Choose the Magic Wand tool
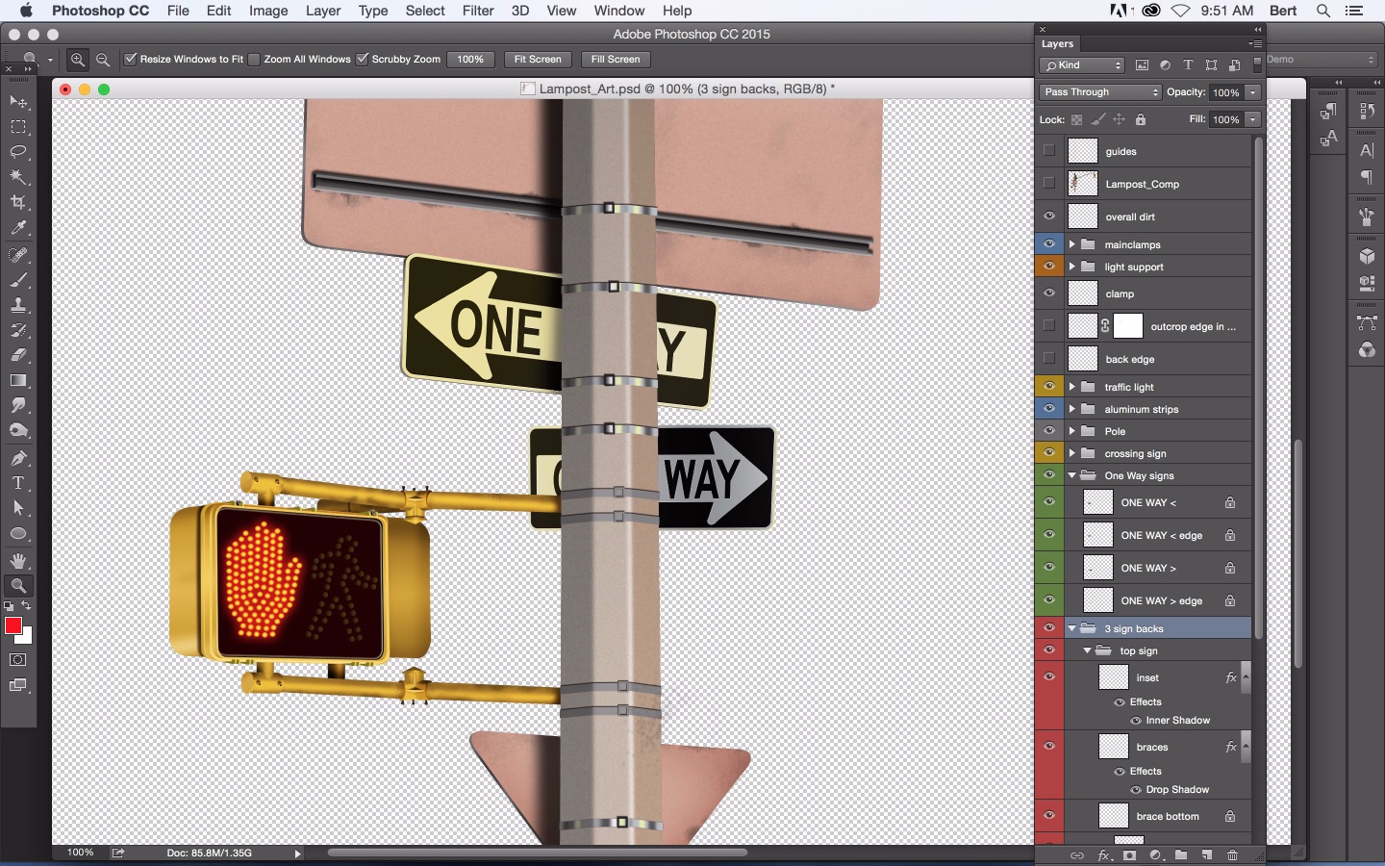Screen dimensions: 1385x866 click(18, 178)
